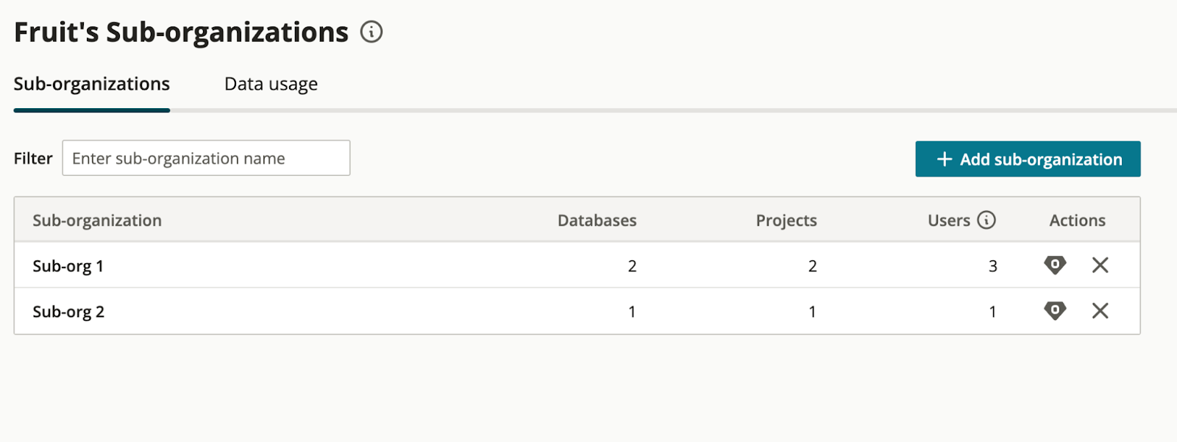
Task: Remove Sub-org 2 using the X icon
Action: tap(1100, 310)
